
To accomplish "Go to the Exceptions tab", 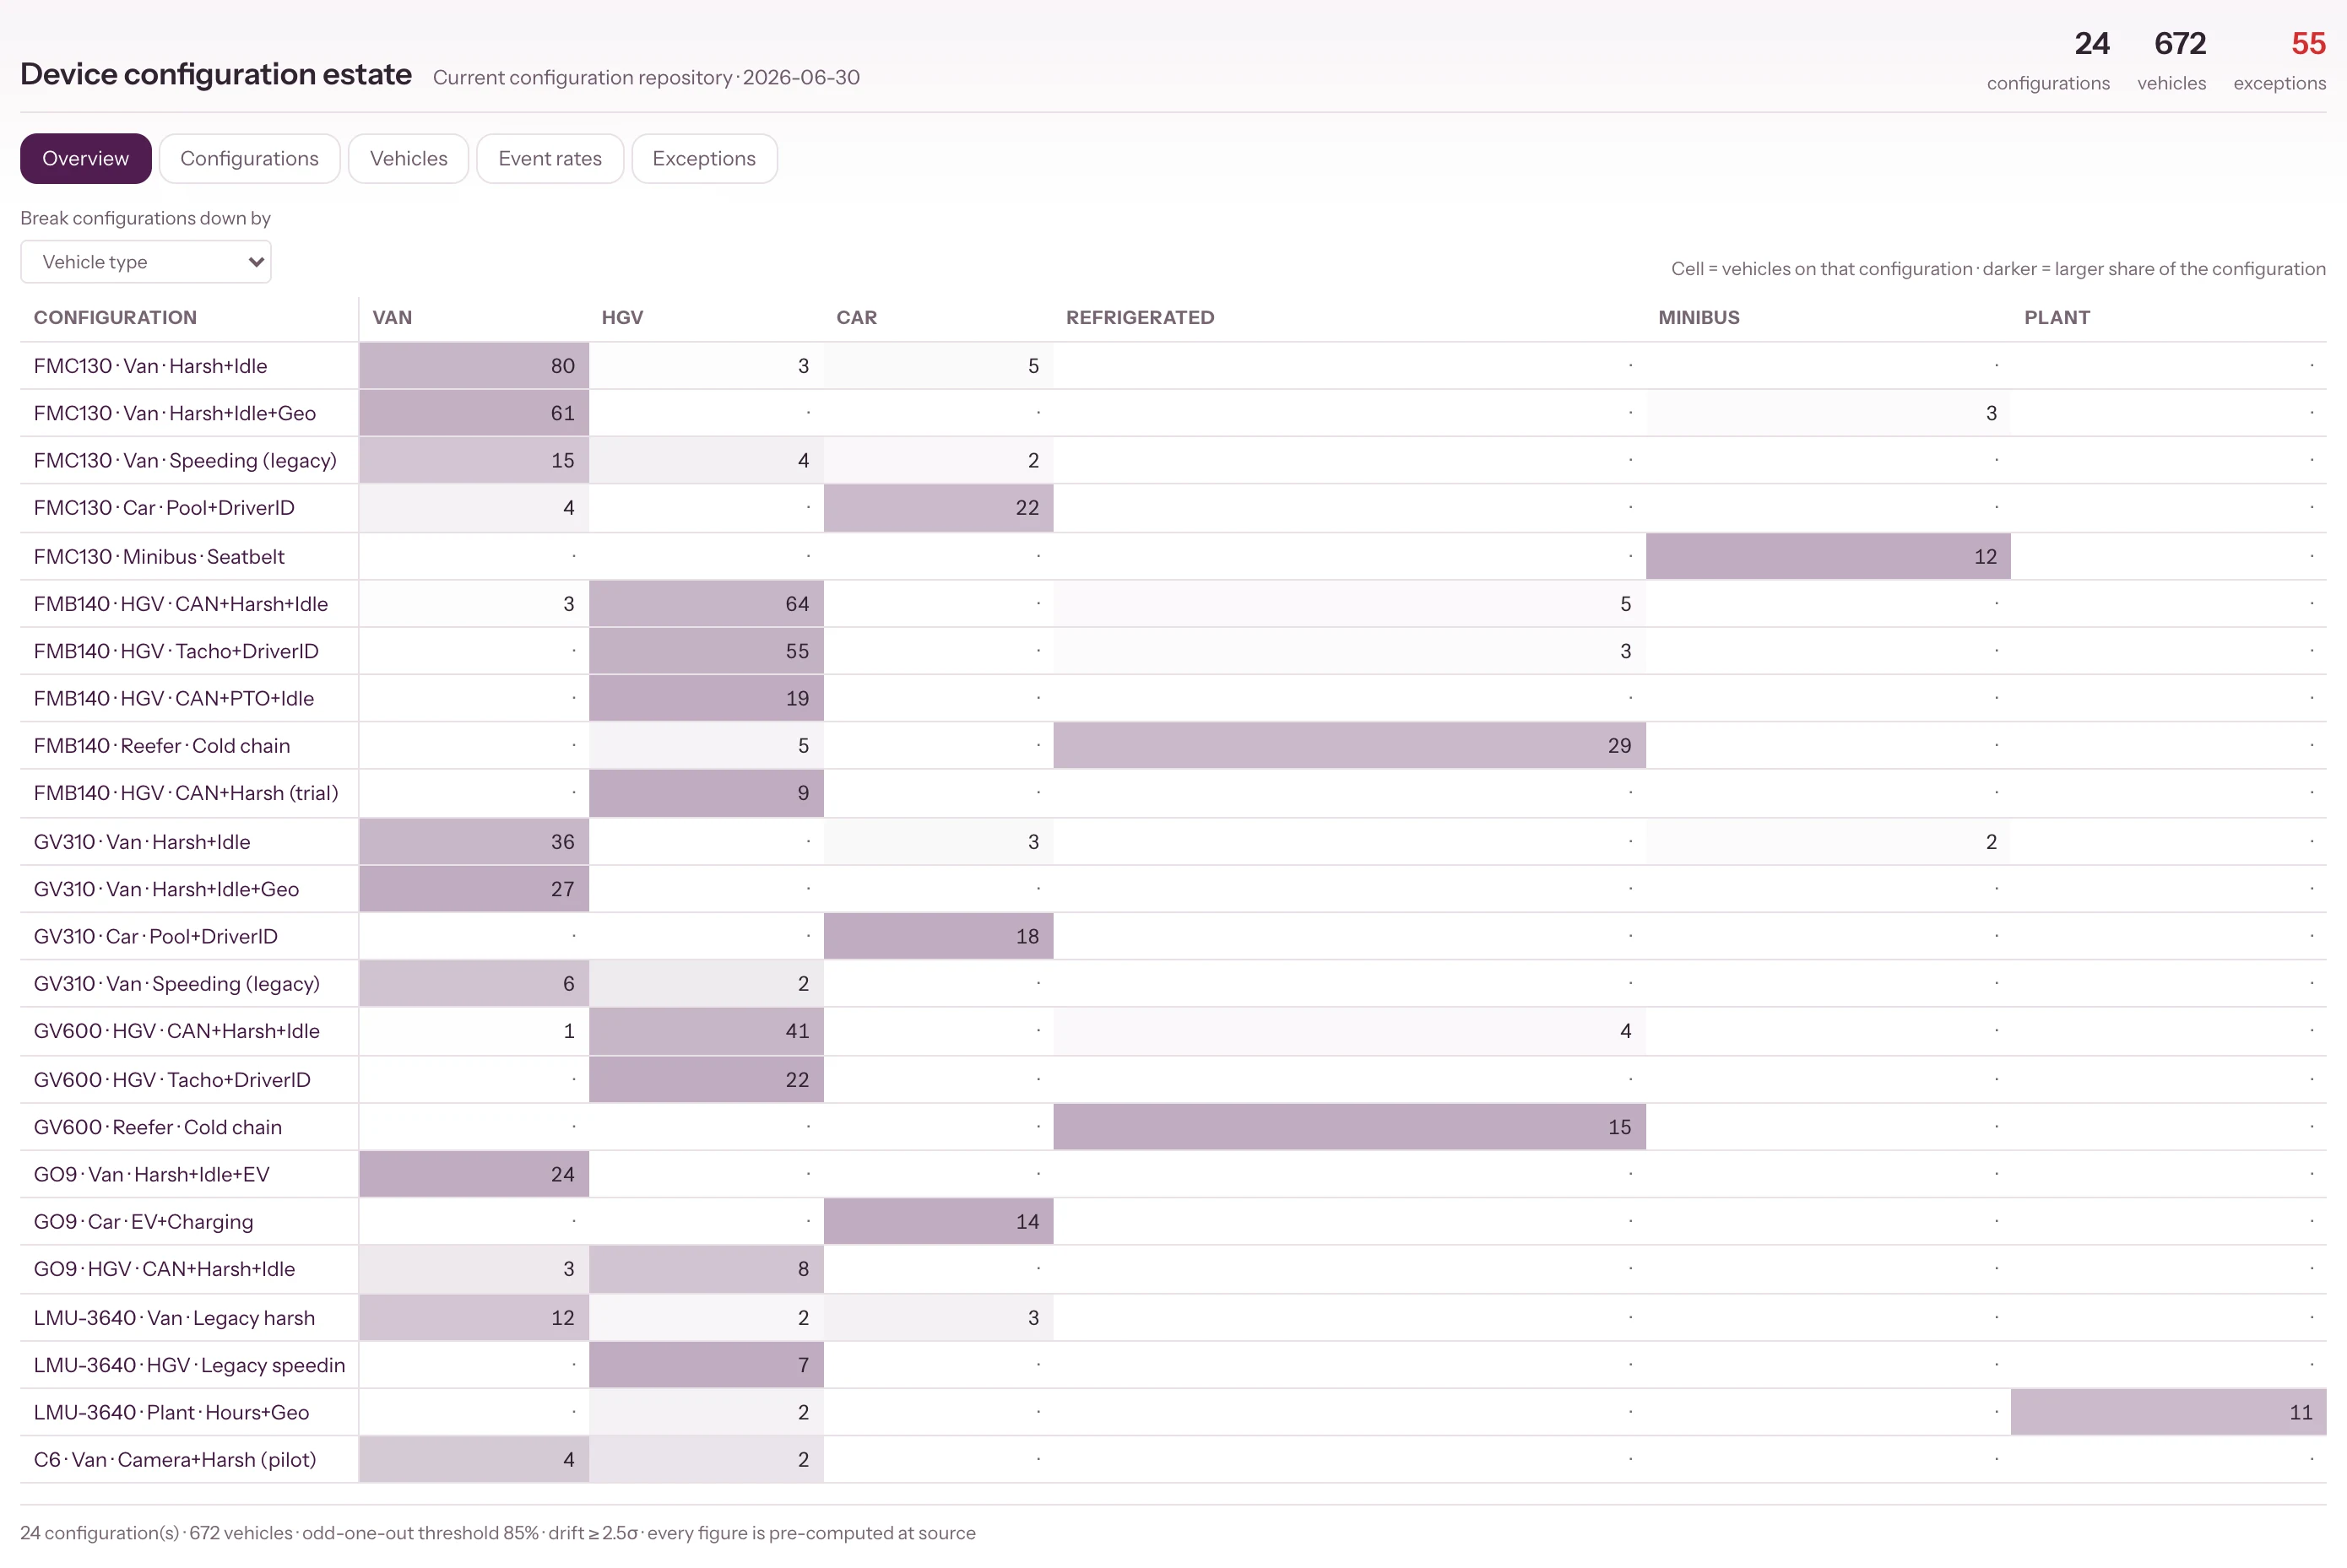I will pos(704,158).
